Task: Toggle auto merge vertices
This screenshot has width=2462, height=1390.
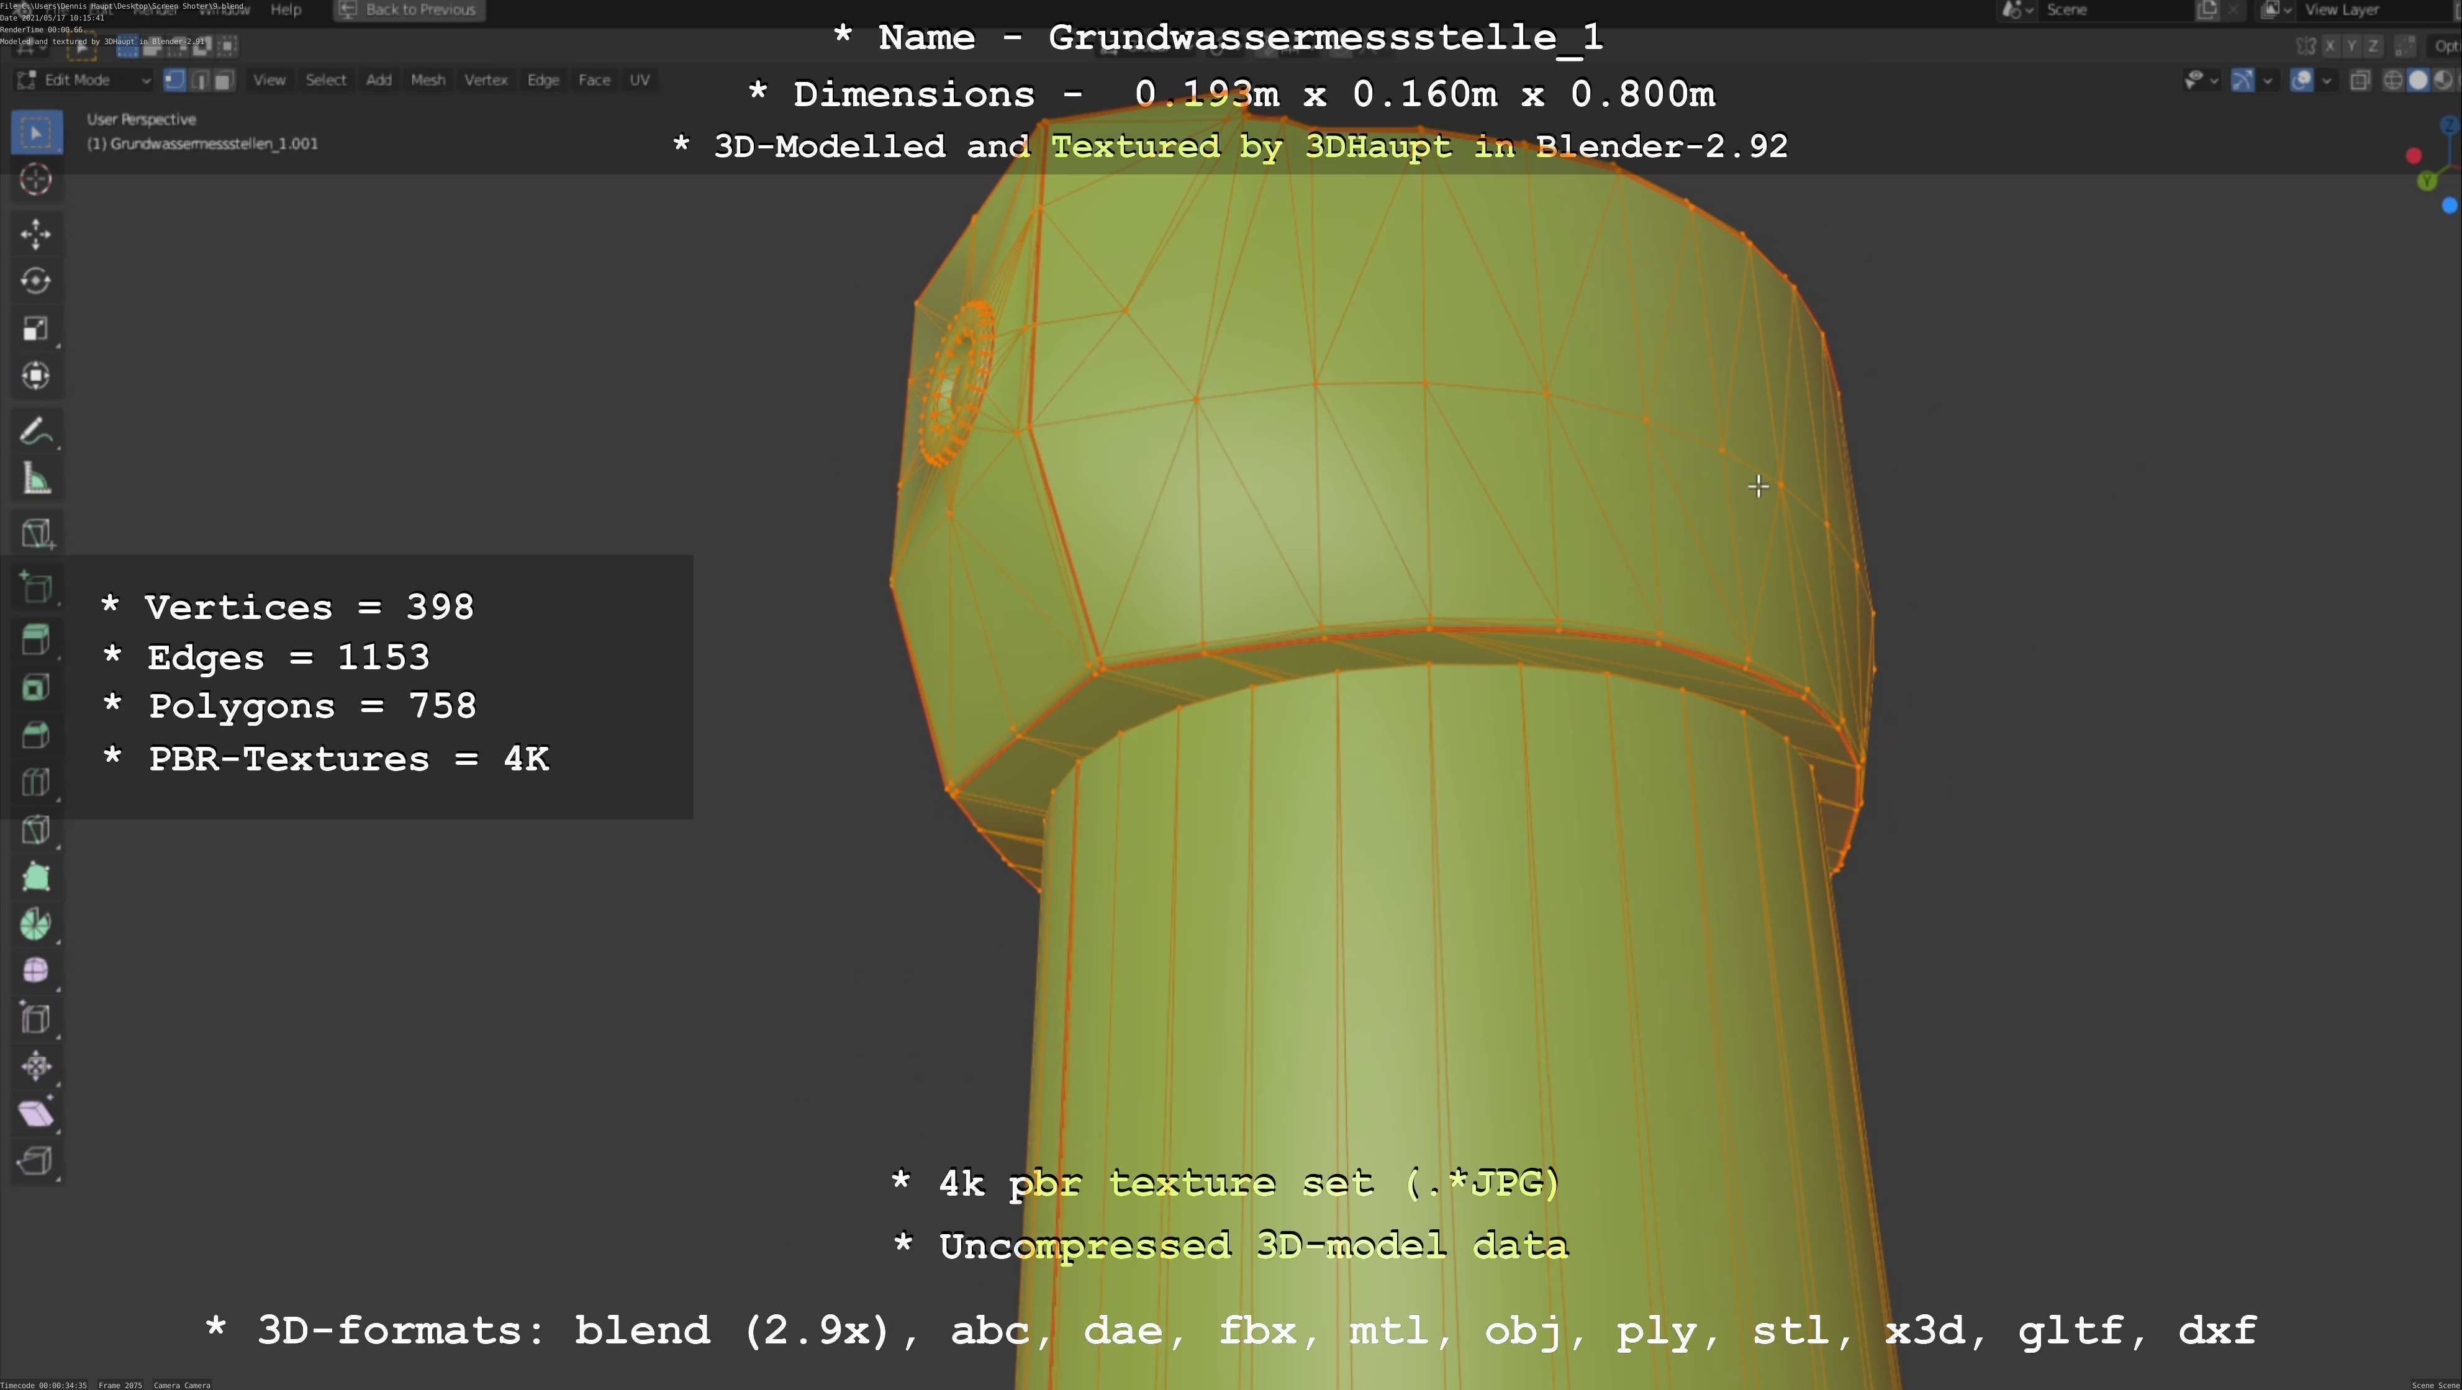Action: click(2405, 46)
